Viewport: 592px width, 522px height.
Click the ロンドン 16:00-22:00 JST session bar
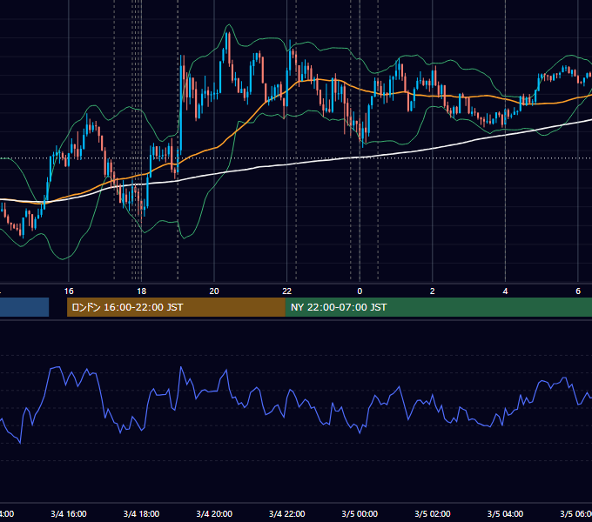[176, 307]
